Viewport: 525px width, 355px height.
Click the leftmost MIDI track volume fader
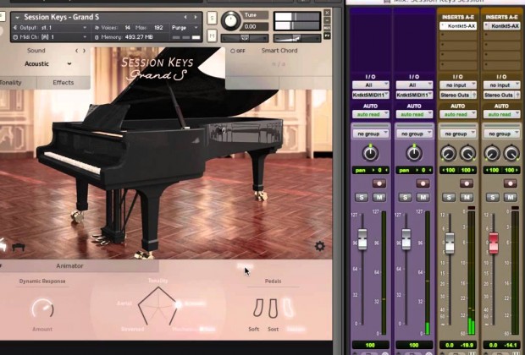click(362, 239)
